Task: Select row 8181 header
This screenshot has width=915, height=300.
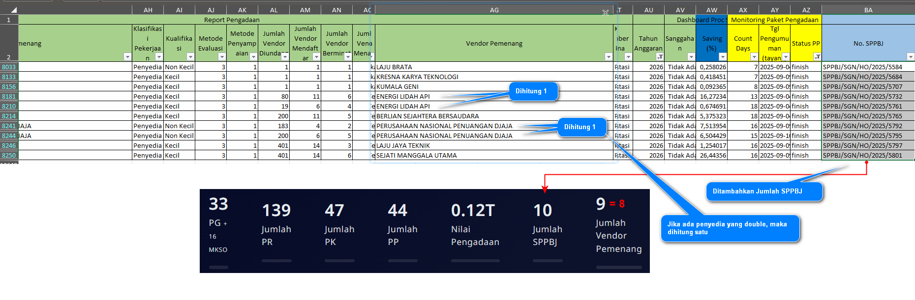Action: click(9, 97)
